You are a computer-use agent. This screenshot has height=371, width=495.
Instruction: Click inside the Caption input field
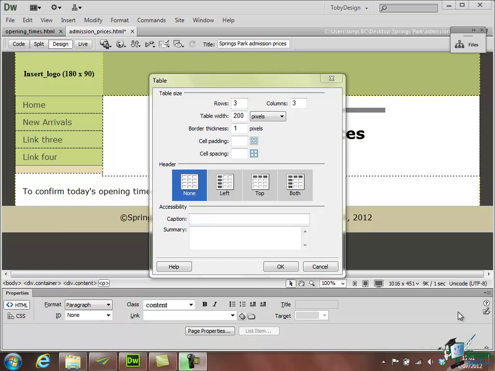click(250, 218)
